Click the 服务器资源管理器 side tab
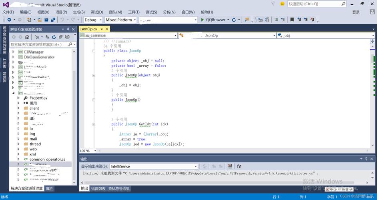377x200 pixels. (x=4, y=40)
